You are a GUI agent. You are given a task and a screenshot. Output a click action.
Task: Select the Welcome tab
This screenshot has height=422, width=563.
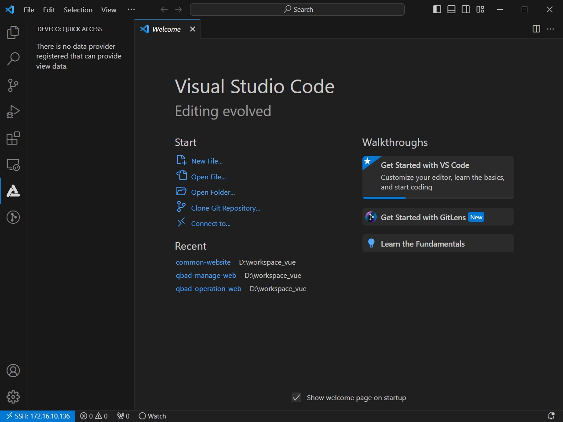coord(167,29)
